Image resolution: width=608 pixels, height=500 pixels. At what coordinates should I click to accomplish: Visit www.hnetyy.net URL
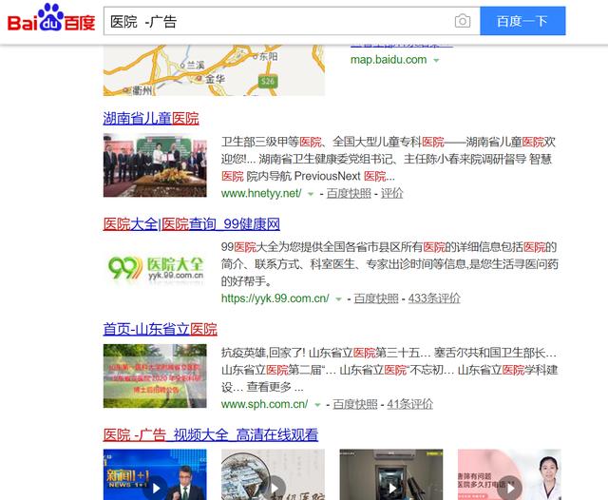tap(261, 193)
